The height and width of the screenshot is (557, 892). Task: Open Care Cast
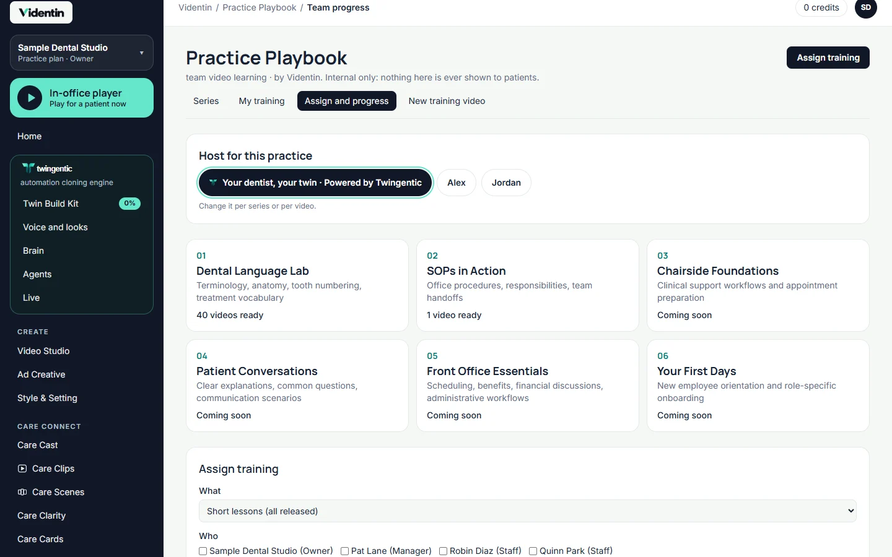pos(82,445)
